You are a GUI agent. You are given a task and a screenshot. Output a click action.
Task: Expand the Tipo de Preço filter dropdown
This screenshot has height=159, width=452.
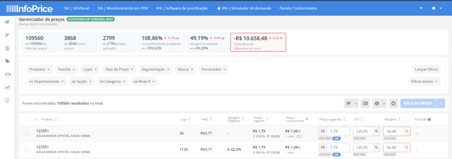(x=119, y=69)
